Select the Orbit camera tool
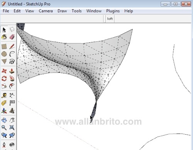Image resolution: width=193 pixels, height=150 pixels. point(4,120)
